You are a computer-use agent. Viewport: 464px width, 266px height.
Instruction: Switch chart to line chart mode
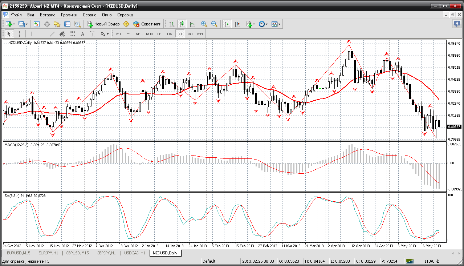192,24
